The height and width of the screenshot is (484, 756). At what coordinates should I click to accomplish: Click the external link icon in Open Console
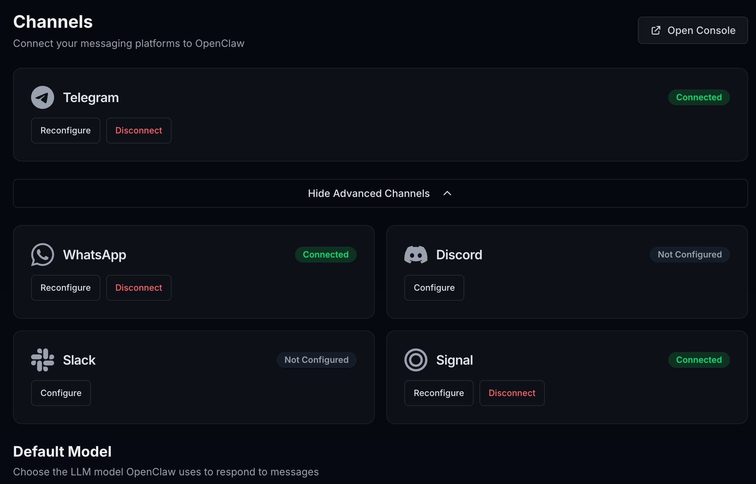pos(656,30)
